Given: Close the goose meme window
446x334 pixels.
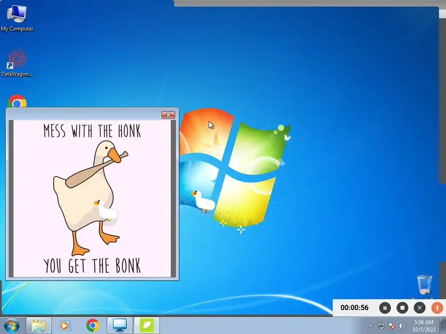Looking at the screenshot, I should [x=168, y=115].
